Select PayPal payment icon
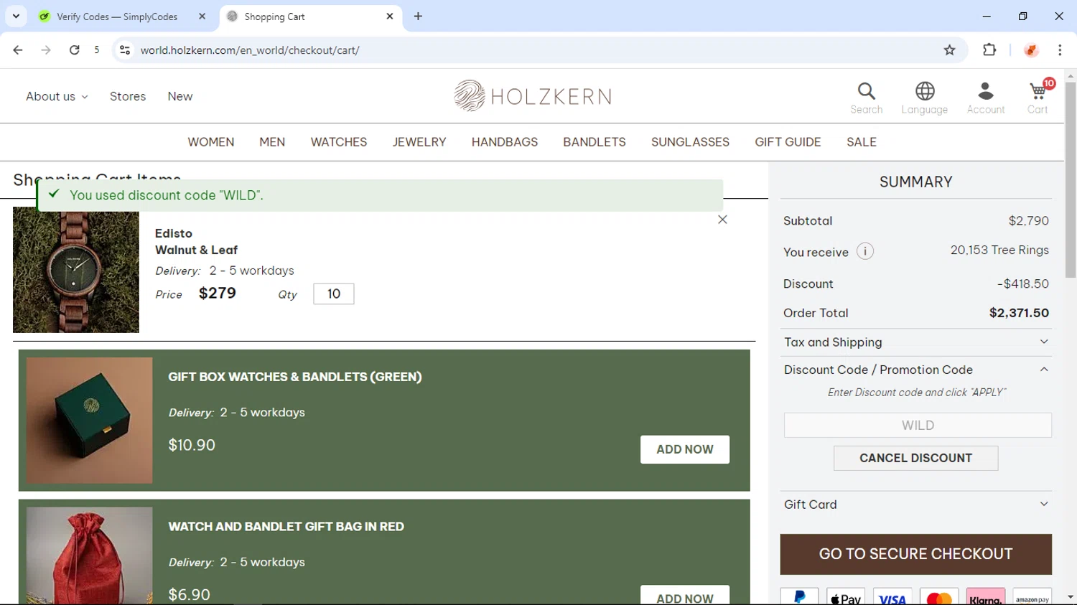 pos(799,597)
